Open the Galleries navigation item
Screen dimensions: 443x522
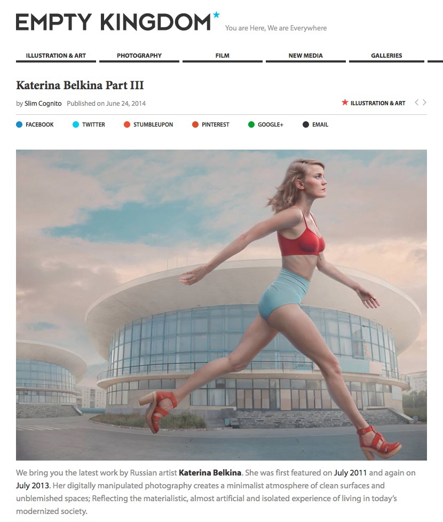[x=386, y=56]
